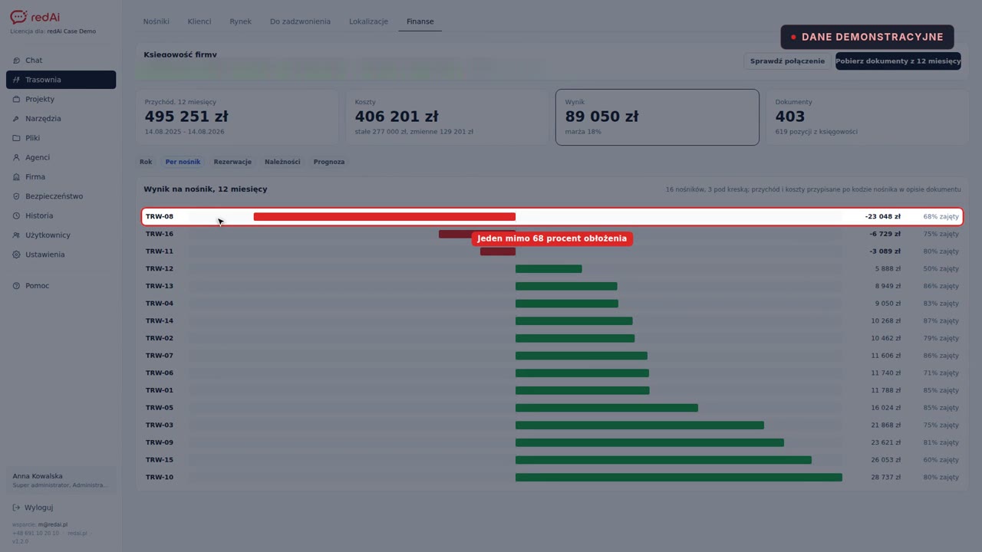982x552 pixels.
Task: Open the m@redai.pl support email link
Action: click(x=53, y=524)
